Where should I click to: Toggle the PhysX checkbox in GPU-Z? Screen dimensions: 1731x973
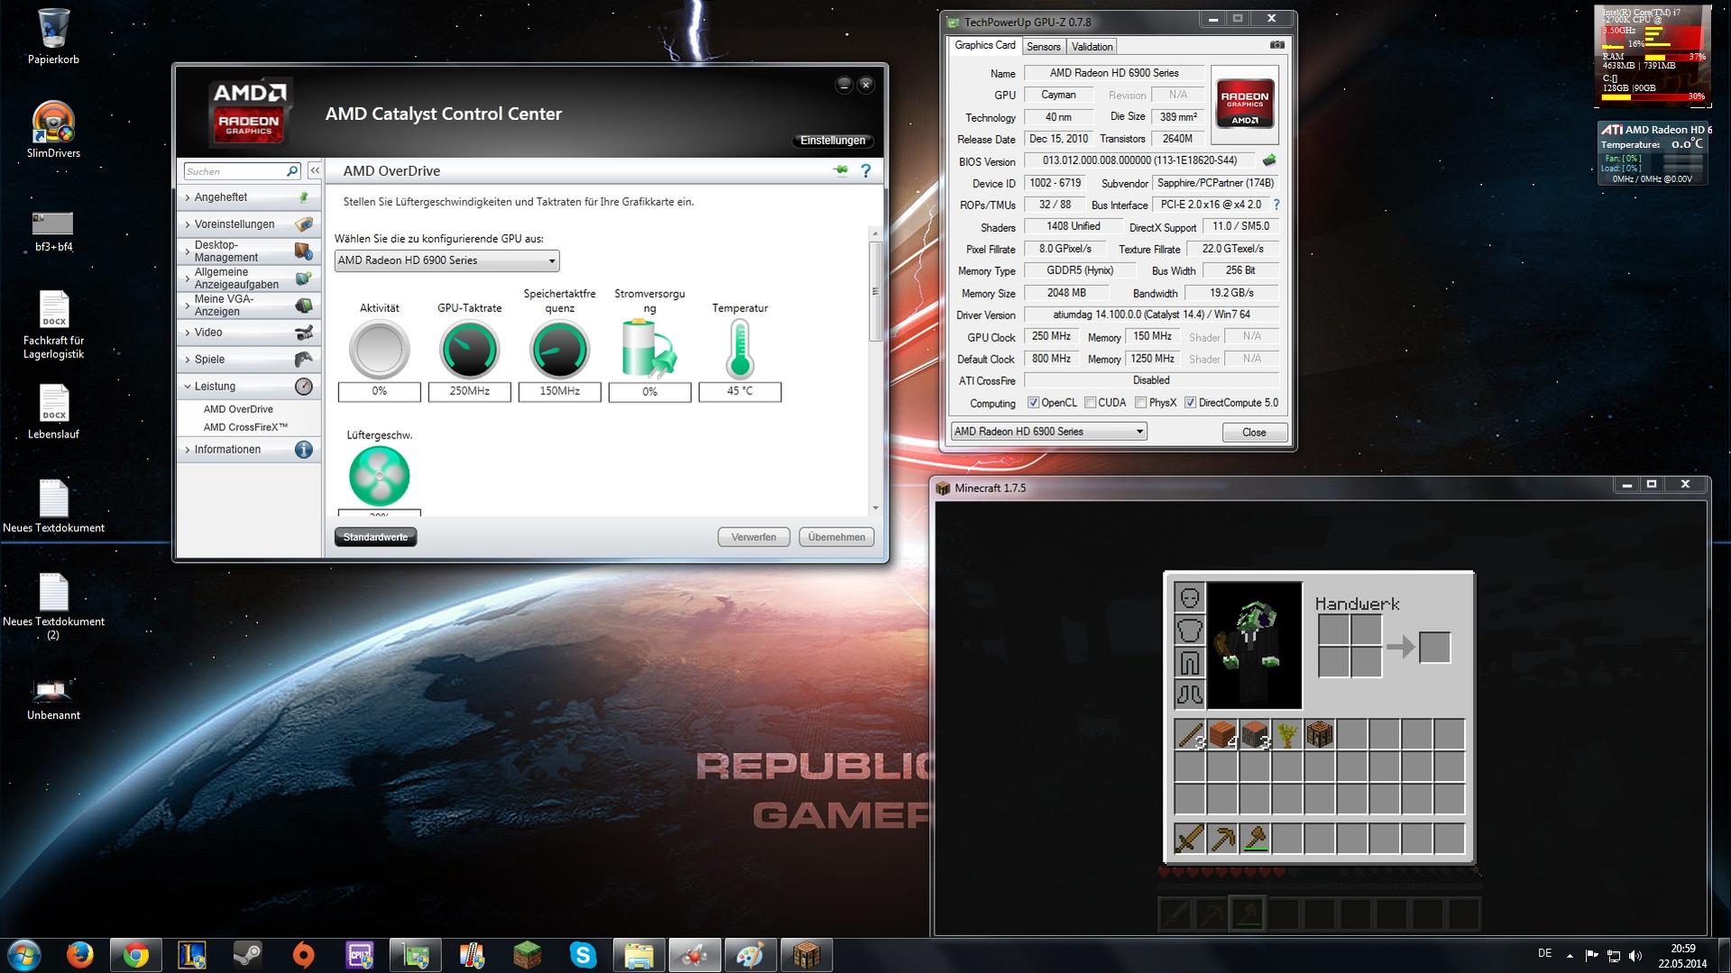point(1141,403)
